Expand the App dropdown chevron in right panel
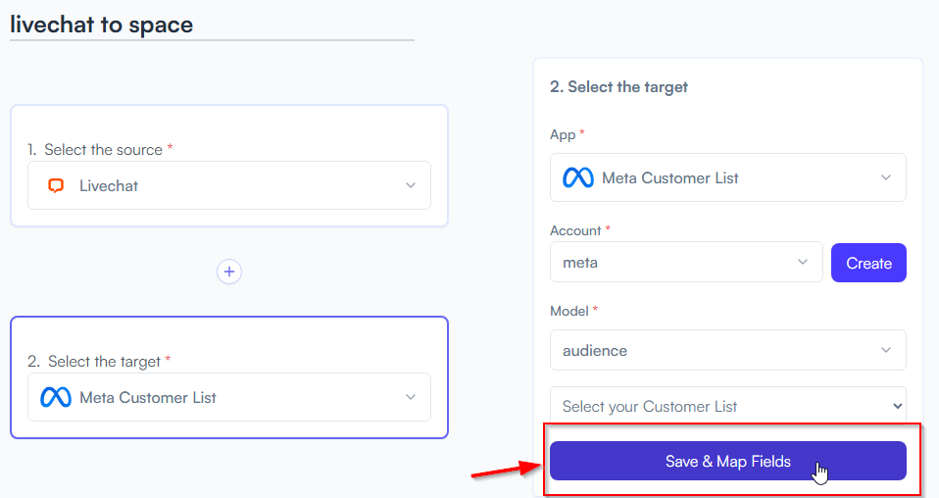939x498 pixels. pos(886,177)
